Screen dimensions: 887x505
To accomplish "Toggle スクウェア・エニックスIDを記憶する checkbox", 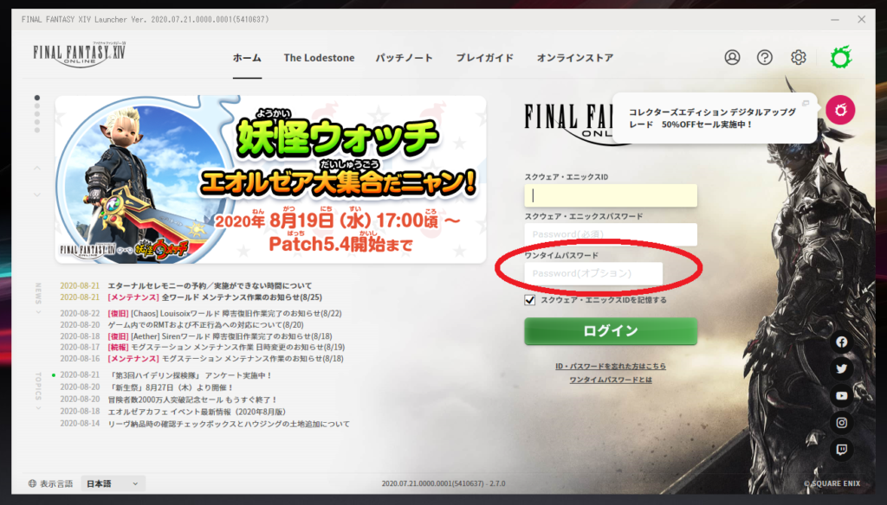I will (529, 300).
